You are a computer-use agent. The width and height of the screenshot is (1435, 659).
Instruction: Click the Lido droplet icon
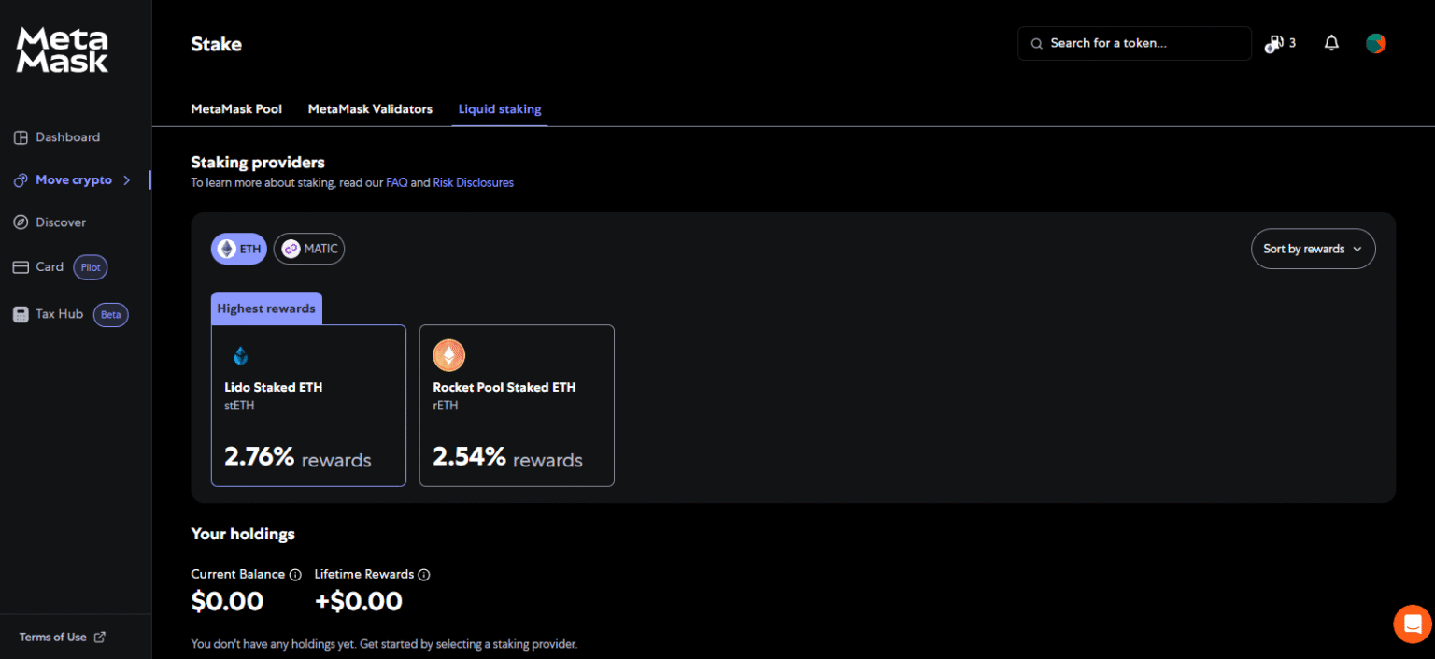point(241,355)
